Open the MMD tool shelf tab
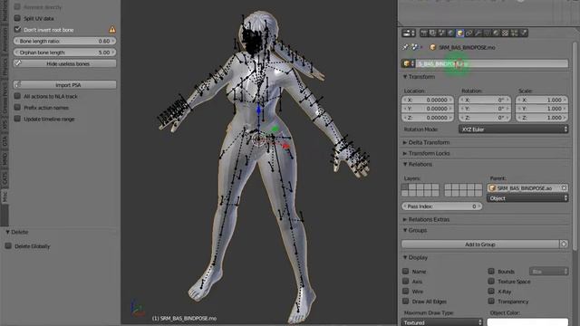The width and height of the screenshot is (580, 326). point(5,159)
